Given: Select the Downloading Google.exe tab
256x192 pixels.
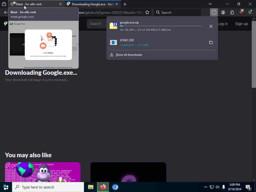Looking at the screenshot, I should click(92, 4).
